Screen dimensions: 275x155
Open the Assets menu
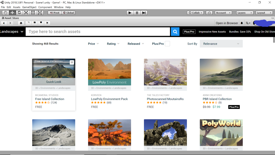(16, 7)
